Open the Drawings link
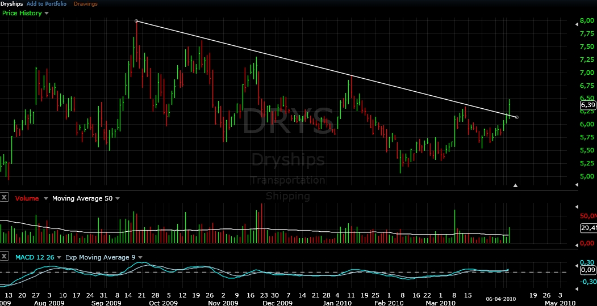The height and width of the screenshot is (306, 597). (85, 4)
